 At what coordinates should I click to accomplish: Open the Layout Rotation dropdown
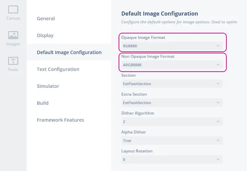(x=171, y=160)
